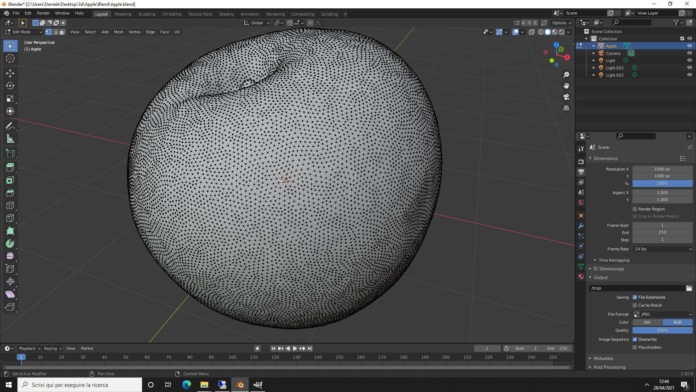Enable the Render Region checkbox
This screenshot has height=392, width=696.
click(635, 209)
